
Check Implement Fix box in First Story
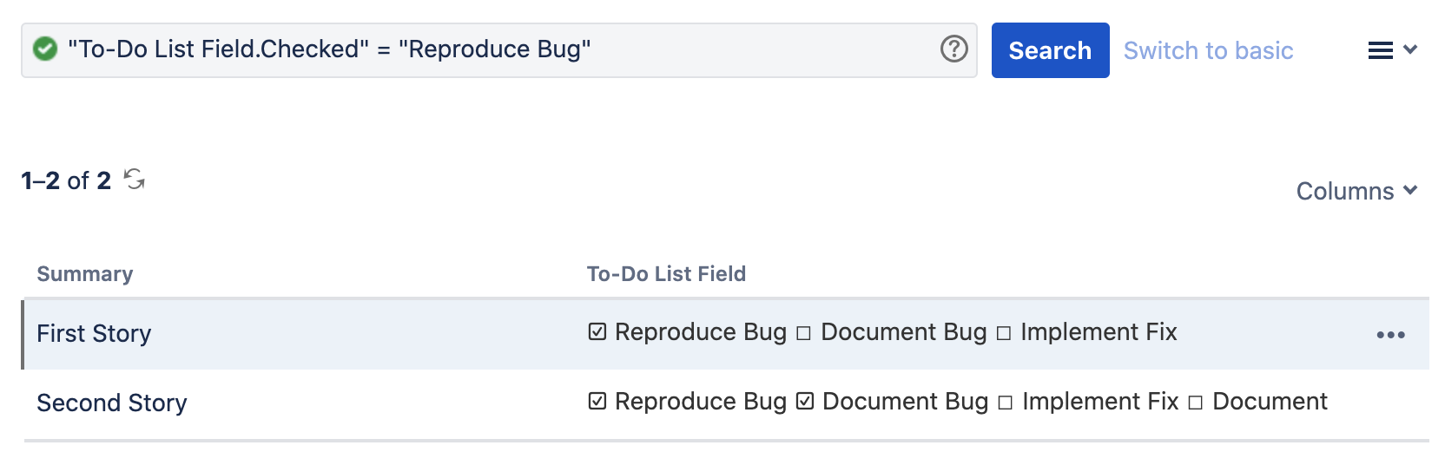coord(1004,333)
